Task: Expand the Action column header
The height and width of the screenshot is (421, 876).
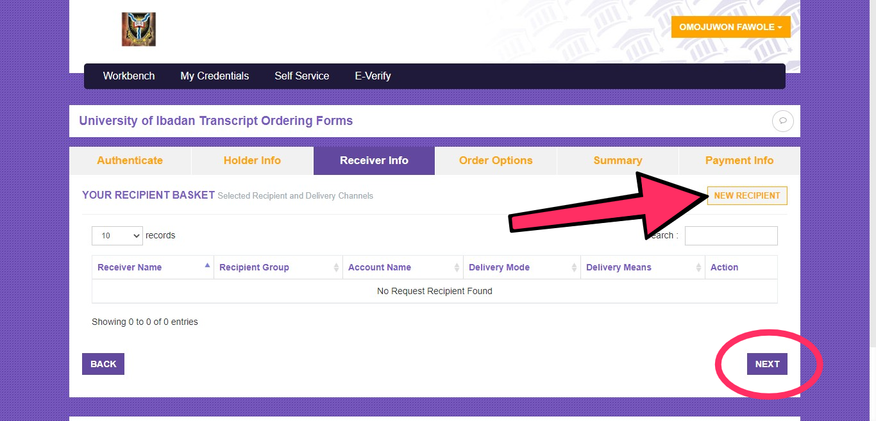Action: click(724, 267)
